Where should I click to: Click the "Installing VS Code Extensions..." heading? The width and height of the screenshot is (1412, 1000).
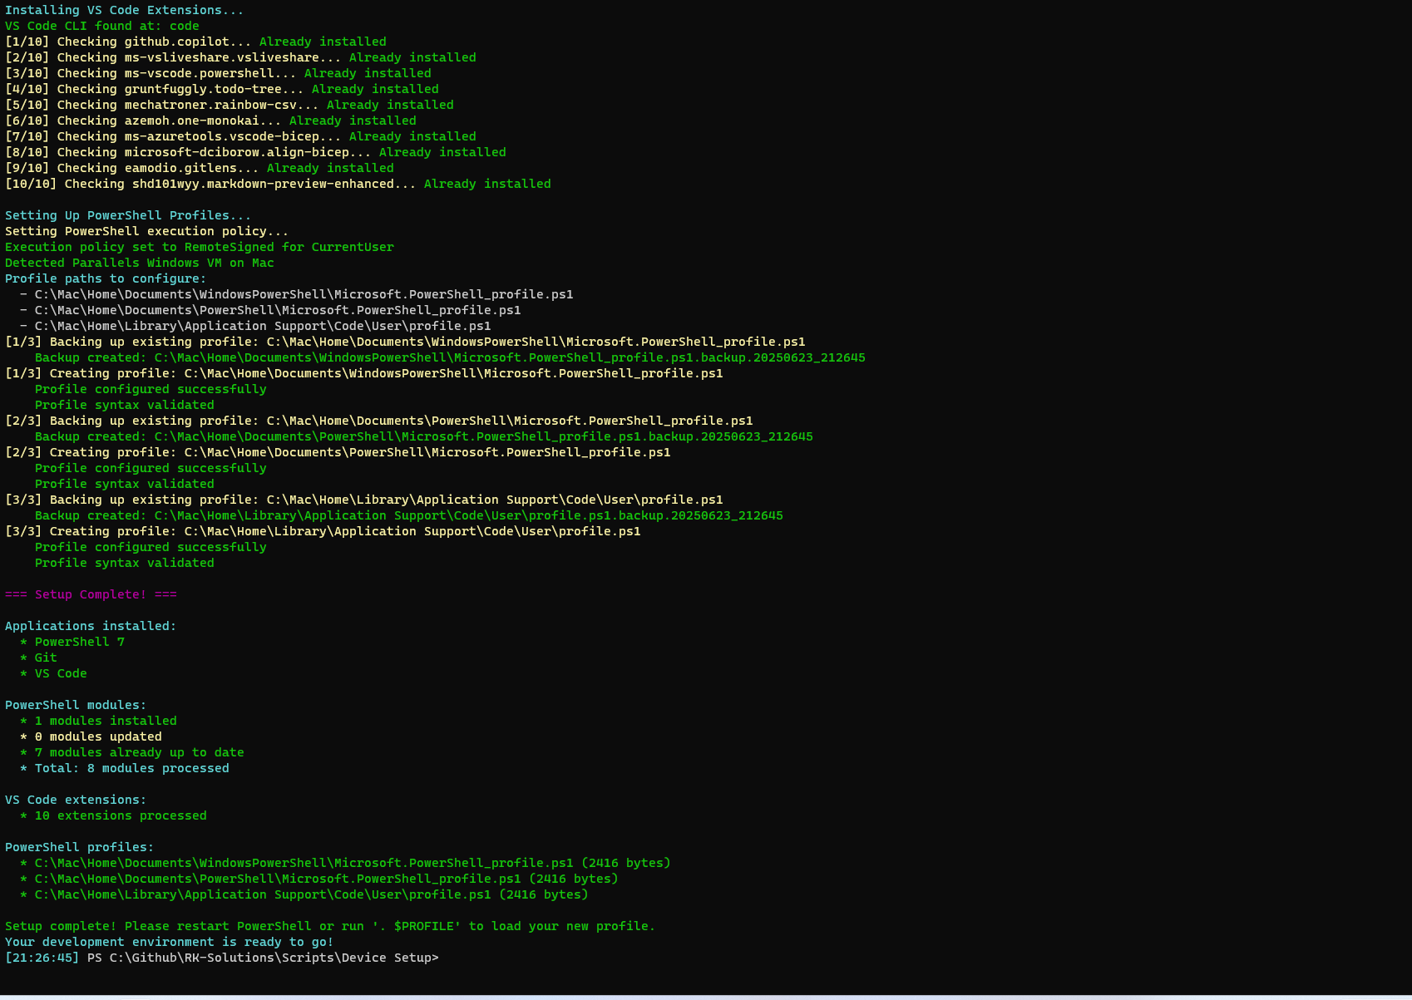pyautogui.click(x=125, y=10)
